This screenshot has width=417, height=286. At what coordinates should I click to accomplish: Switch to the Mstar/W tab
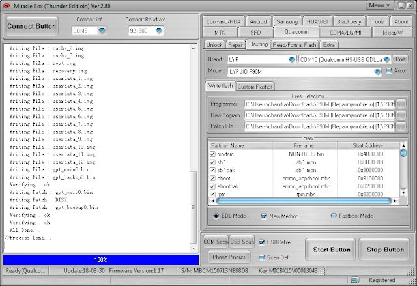click(392, 33)
